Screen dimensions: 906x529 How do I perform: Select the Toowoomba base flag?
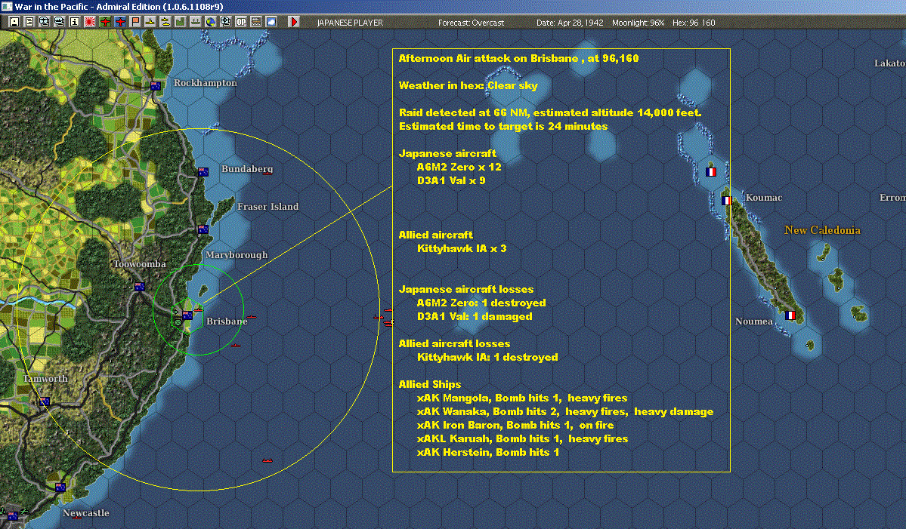[x=139, y=287]
